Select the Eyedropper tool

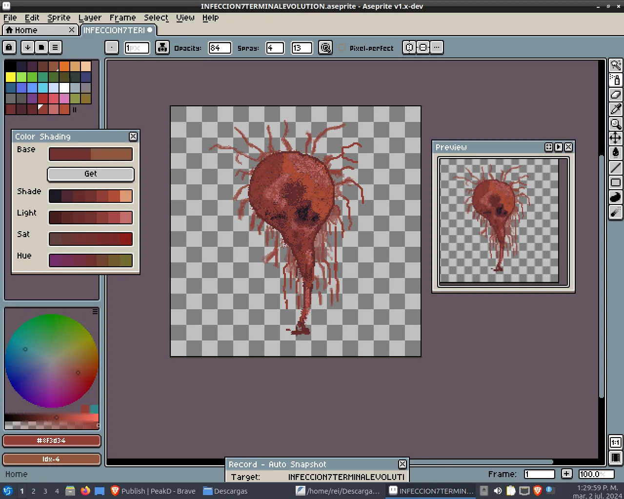(616, 109)
